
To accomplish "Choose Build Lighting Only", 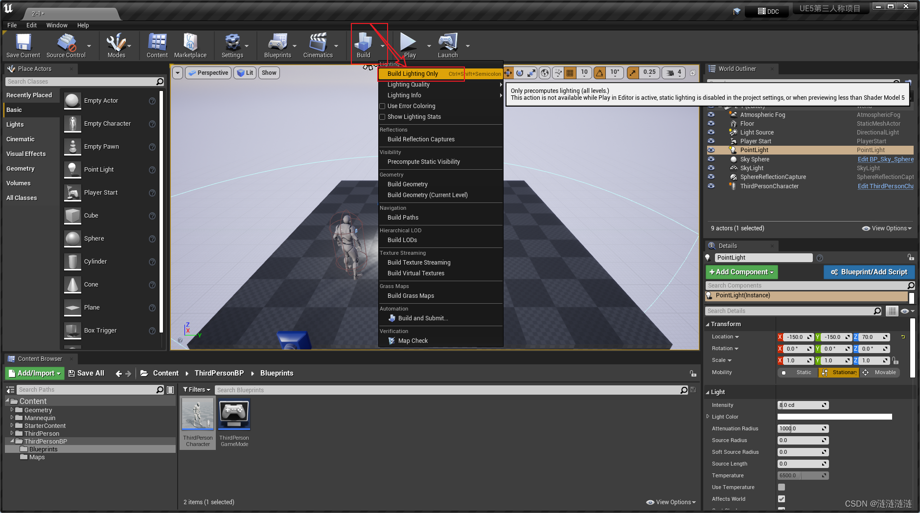I will point(441,74).
